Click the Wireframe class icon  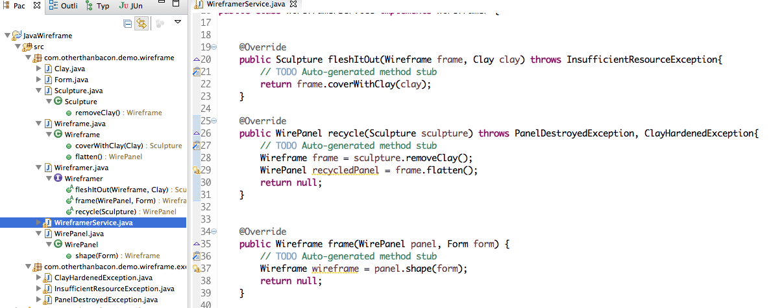point(58,135)
